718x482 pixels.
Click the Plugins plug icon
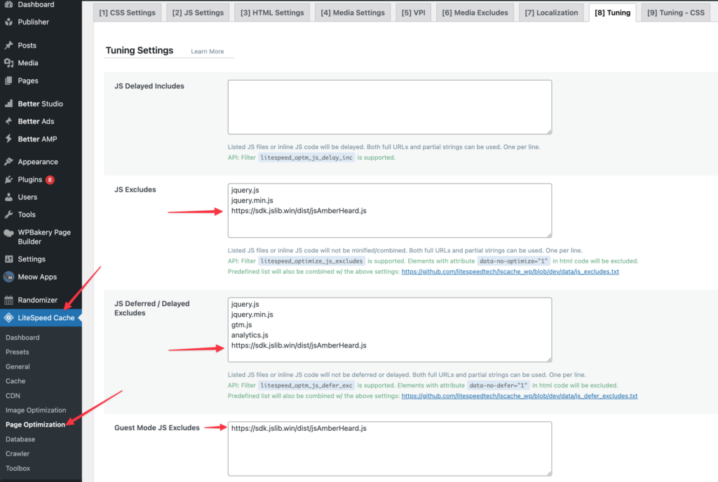8,180
